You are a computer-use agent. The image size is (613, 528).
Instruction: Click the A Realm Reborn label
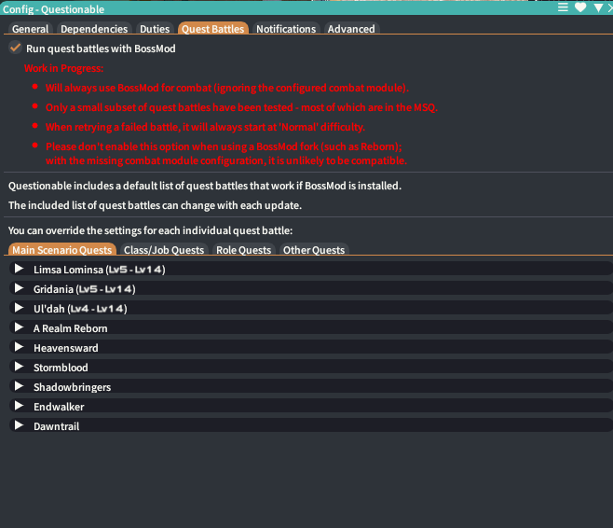click(x=71, y=328)
